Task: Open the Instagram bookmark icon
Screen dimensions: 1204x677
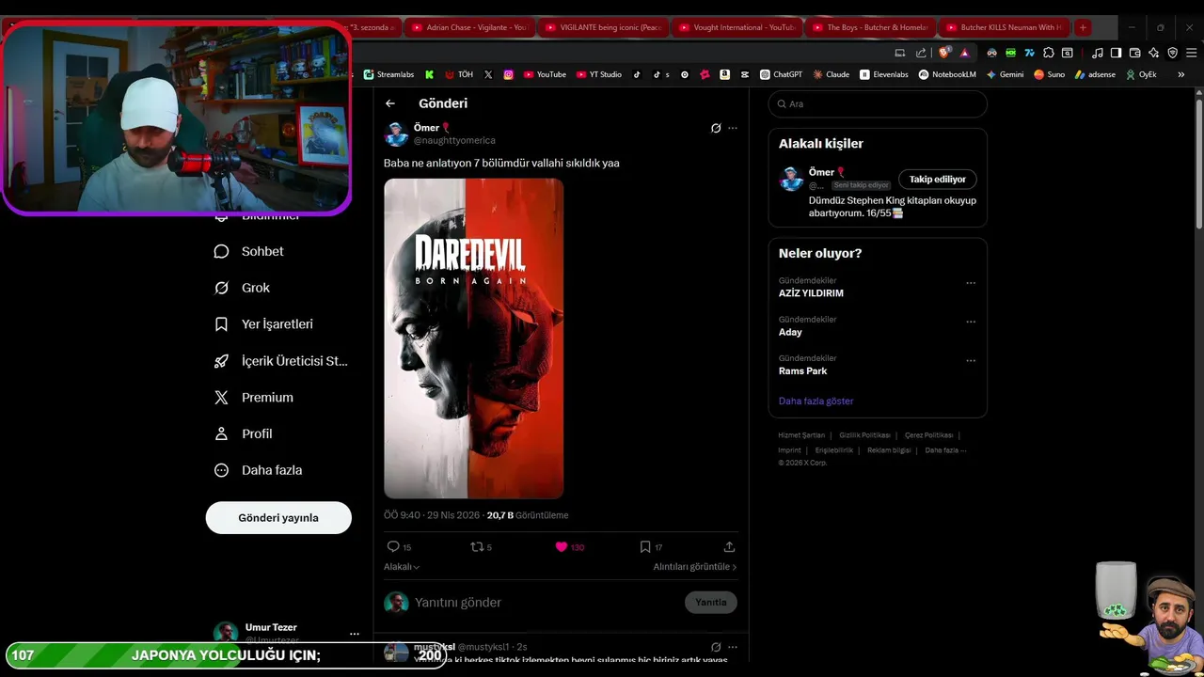Action: point(509,74)
